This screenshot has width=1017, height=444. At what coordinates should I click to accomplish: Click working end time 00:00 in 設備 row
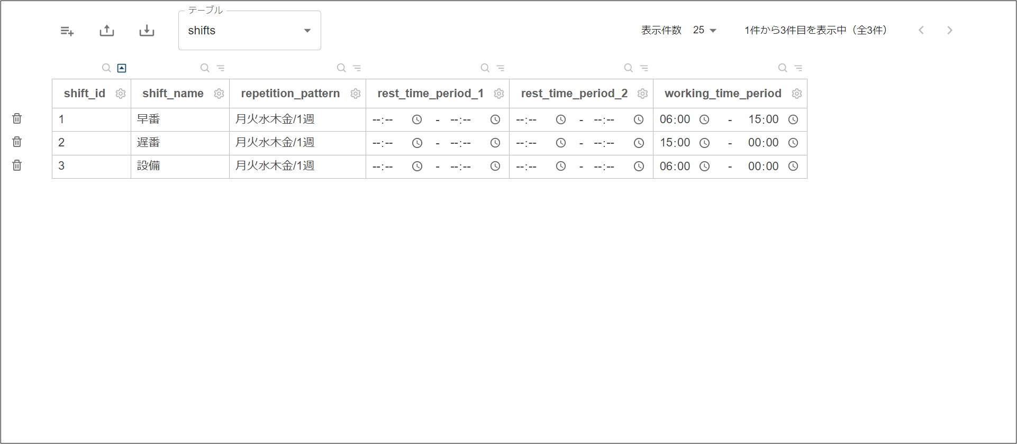763,166
